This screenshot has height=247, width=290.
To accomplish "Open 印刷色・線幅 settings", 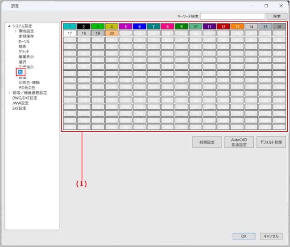I will pyautogui.click(x=29, y=83).
